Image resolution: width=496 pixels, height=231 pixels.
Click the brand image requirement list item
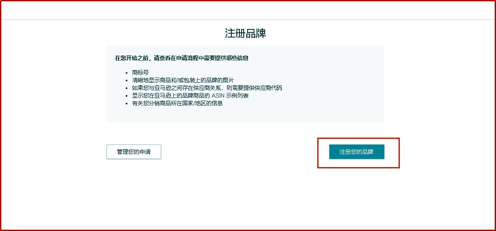183,80
